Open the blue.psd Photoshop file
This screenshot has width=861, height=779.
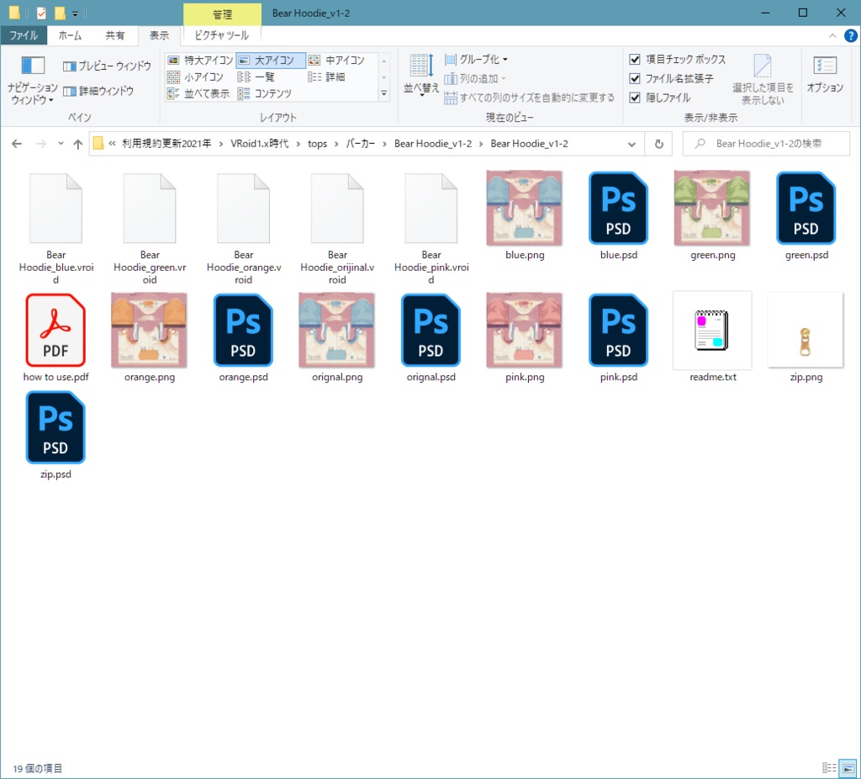[618, 209]
